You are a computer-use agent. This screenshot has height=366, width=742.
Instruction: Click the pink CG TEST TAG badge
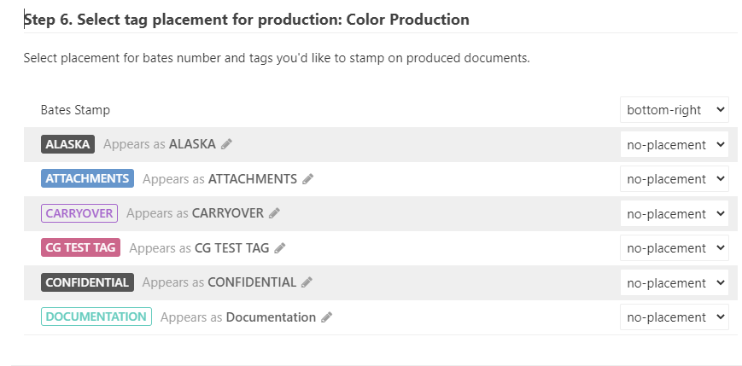(80, 248)
